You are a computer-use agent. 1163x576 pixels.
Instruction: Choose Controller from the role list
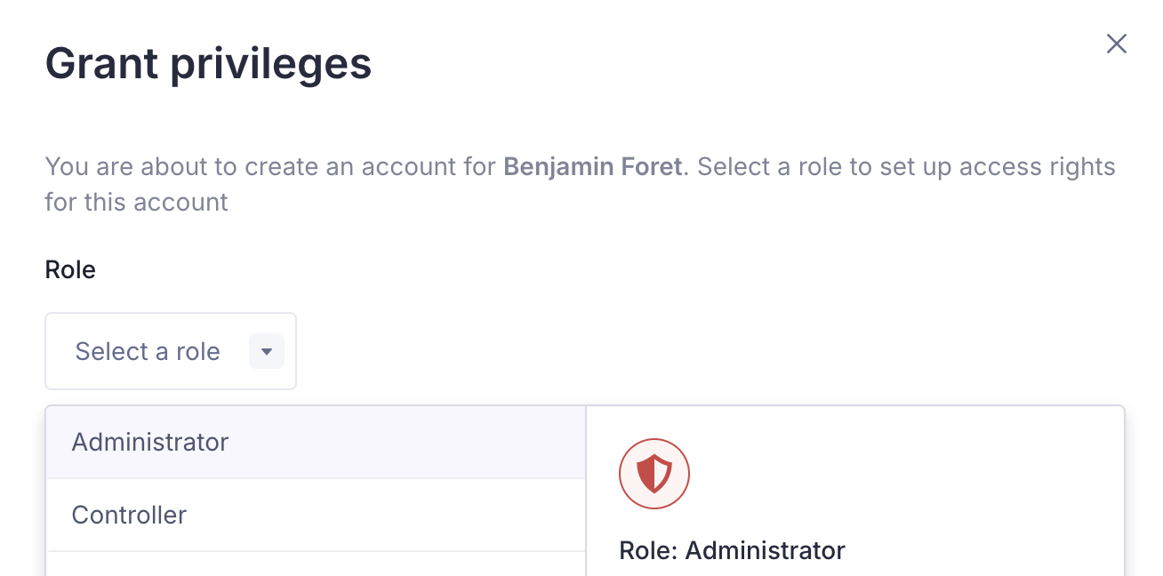(129, 515)
